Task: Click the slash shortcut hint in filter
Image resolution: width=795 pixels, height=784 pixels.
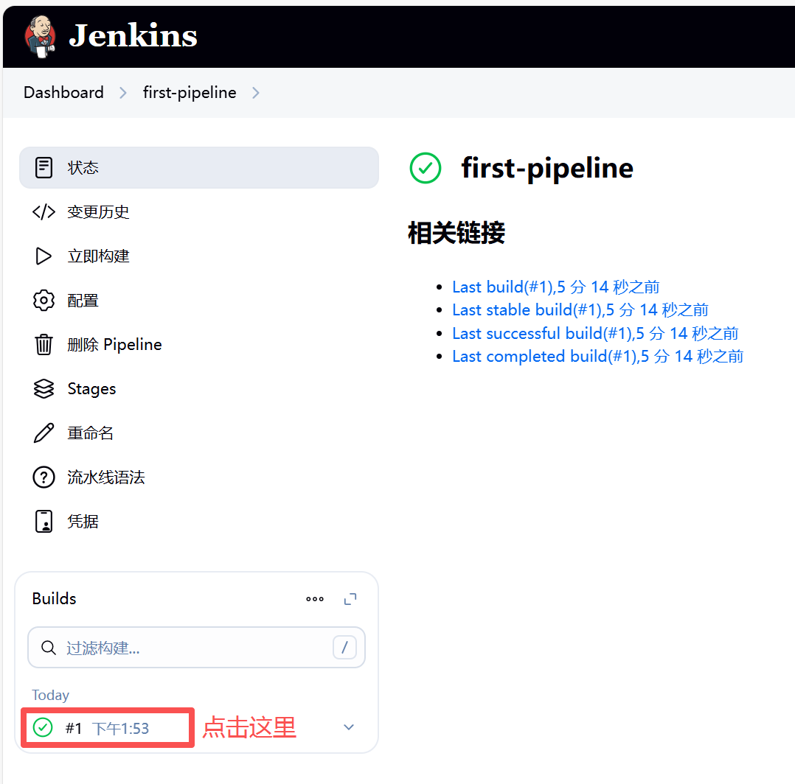Action: 345,647
